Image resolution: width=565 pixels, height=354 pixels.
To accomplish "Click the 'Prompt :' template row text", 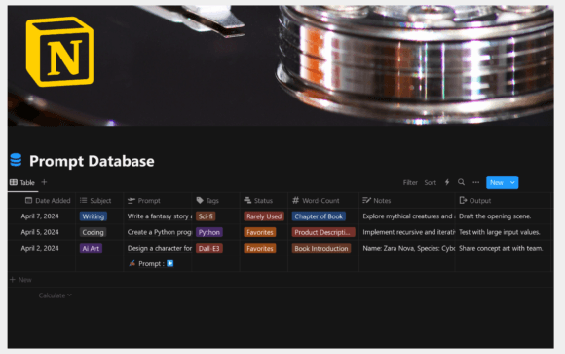I will [x=151, y=263].
